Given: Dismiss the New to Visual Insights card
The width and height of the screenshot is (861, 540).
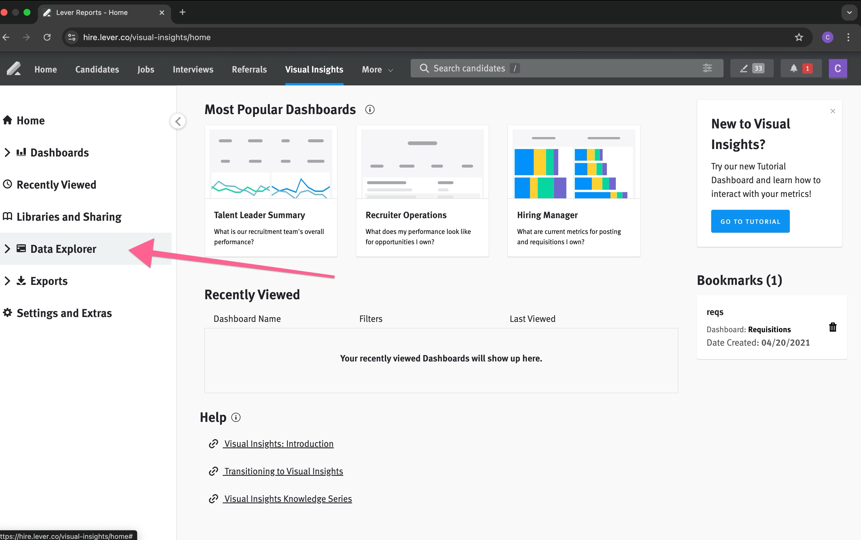Looking at the screenshot, I should (833, 111).
